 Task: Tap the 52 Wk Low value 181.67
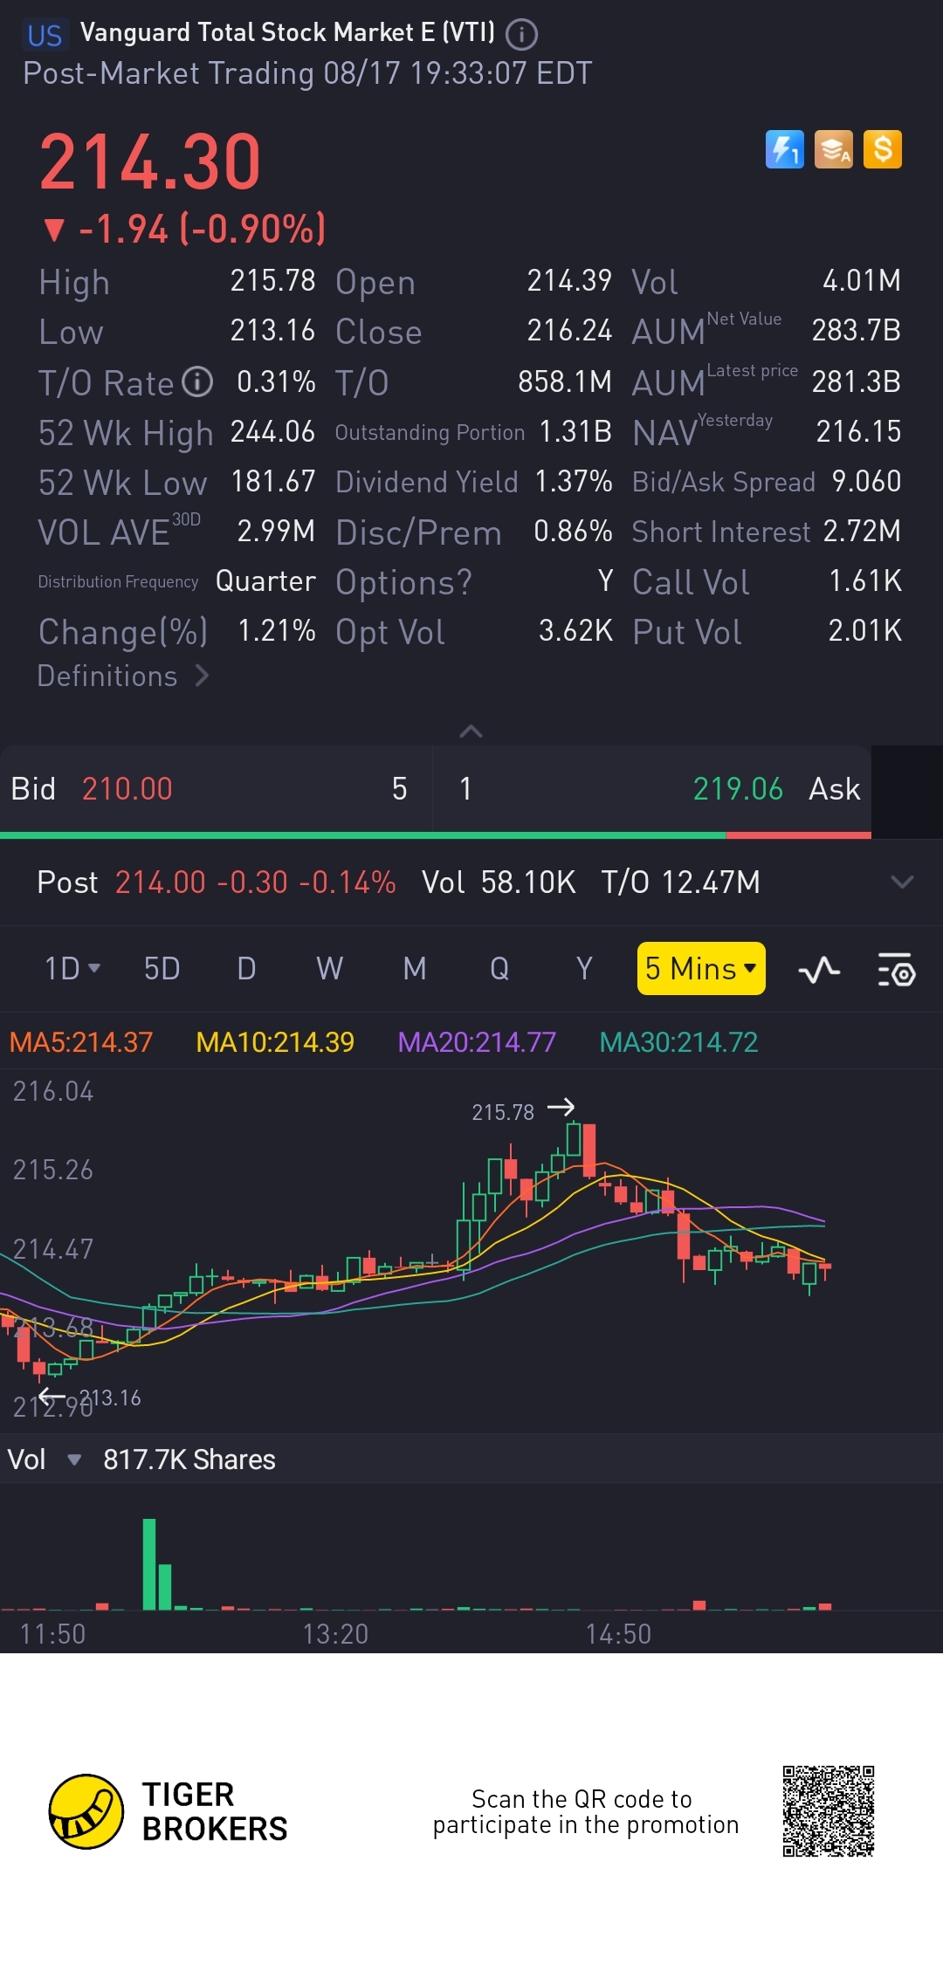pyautogui.click(x=272, y=481)
